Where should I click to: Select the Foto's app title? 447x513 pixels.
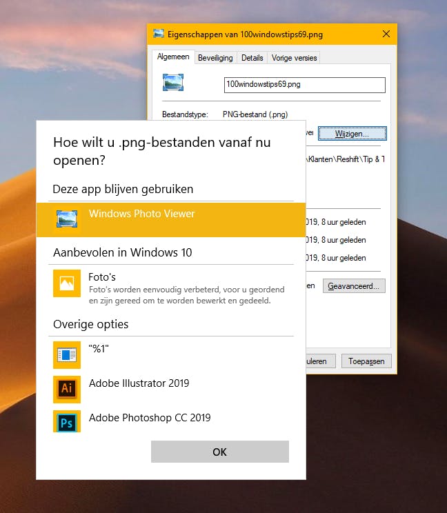click(102, 277)
